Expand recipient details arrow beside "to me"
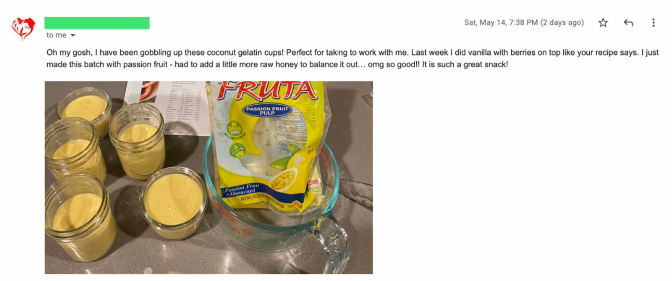Image resolution: width=672 pixels, height=281 pixels. [73, 35]
